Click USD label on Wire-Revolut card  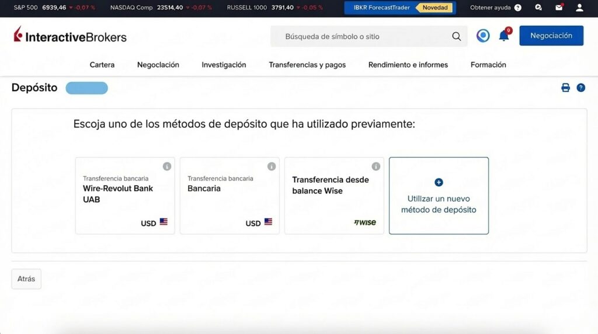pyautogui.click(x=148, y=224)
